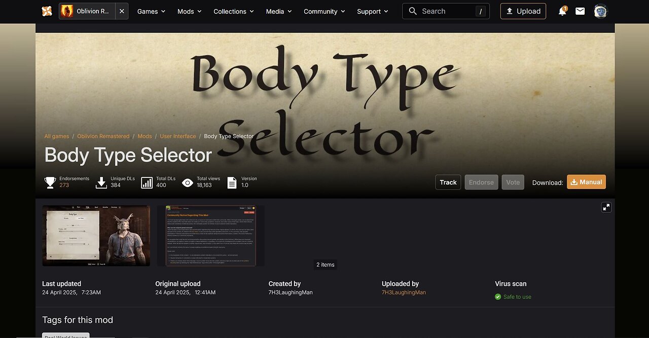The height and width of the screenshot is (338, 649).
Task: Click the Body Type Selector page title
Action: pyautogui.click(x=128, y=155)
